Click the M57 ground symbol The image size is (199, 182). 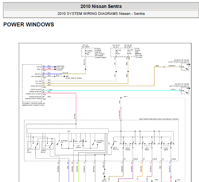65,76
